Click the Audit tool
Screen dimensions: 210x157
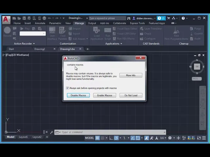pos(195,39)
